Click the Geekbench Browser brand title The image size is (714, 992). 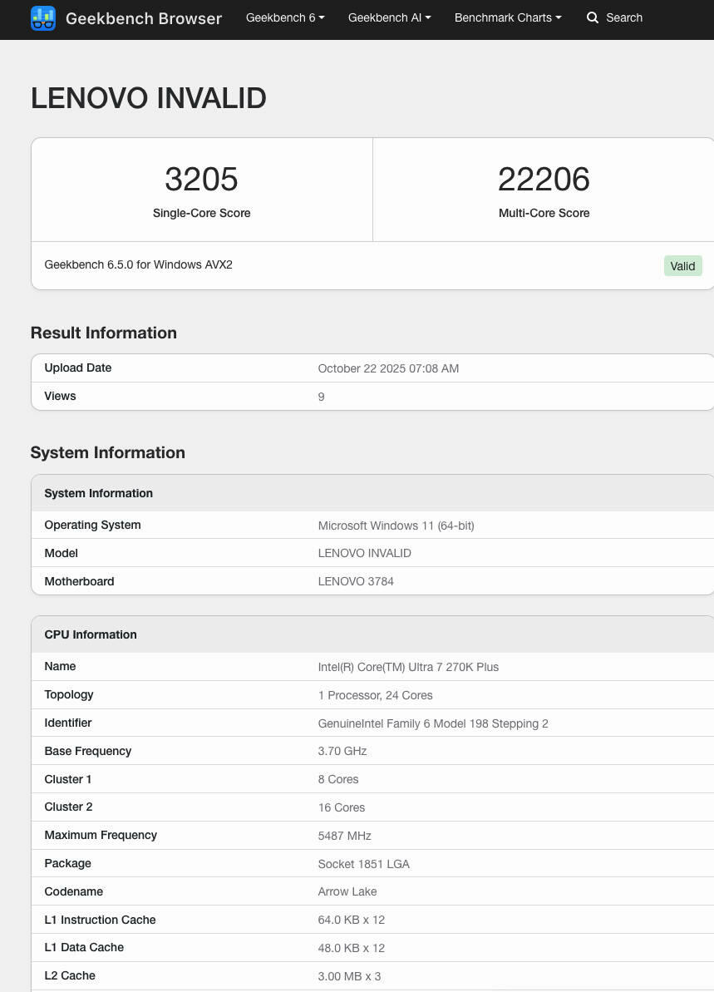coord(143,18)
